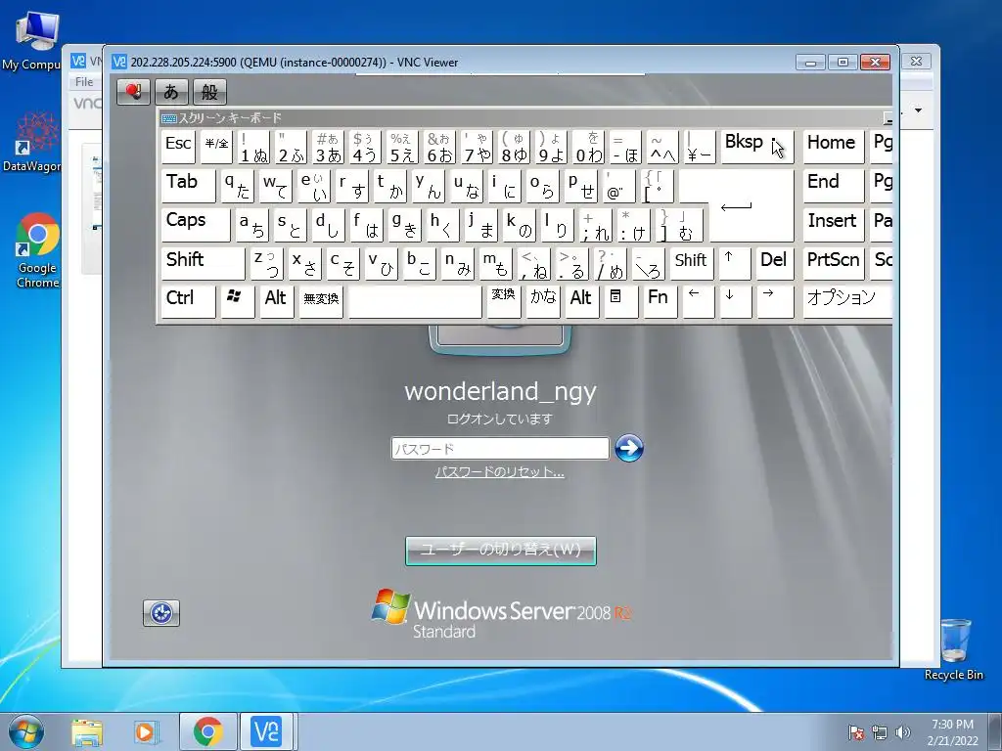Click the Insert key
1002x751 pixels.
point(834,224)
